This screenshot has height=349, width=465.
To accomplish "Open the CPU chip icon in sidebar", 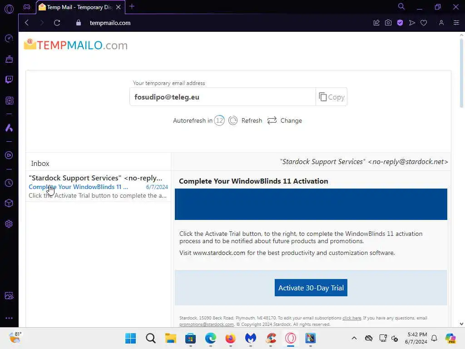I will [9, 100].
